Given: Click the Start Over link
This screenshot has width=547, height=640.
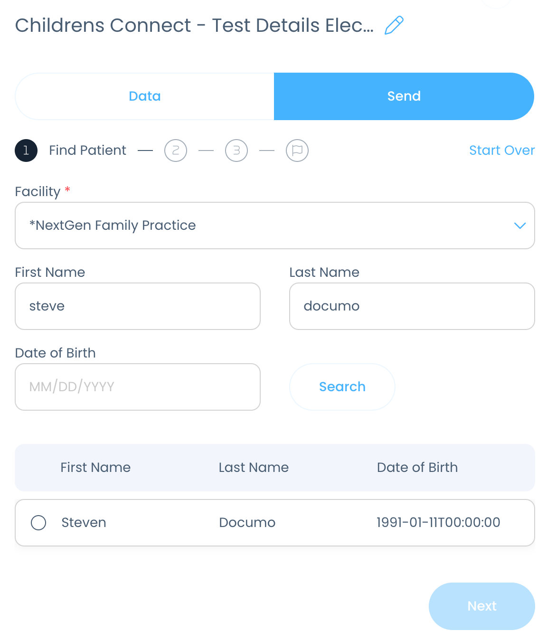Looking at the screenshot, I should tap(502, 151).
